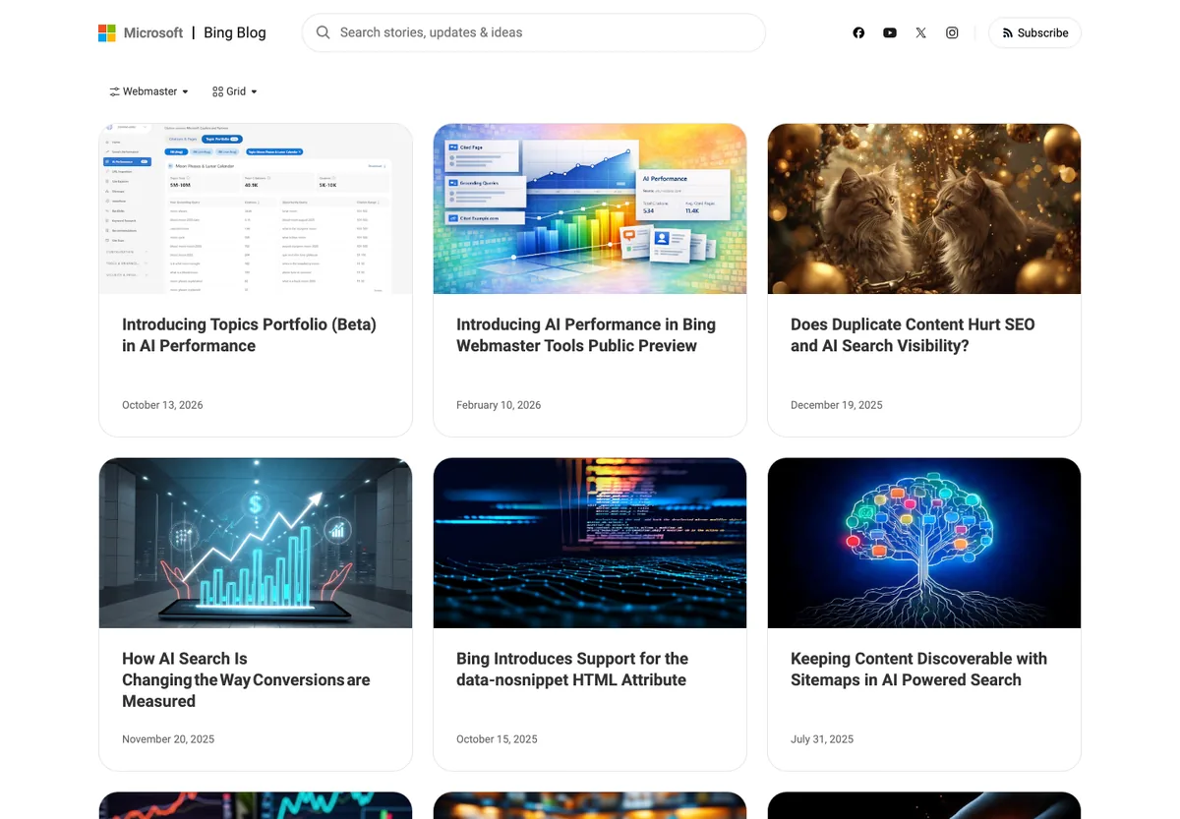Open Introducing Topics Portfolio (Beta) article
This screenshot has height=819, width=1180.
coord(249,335)
